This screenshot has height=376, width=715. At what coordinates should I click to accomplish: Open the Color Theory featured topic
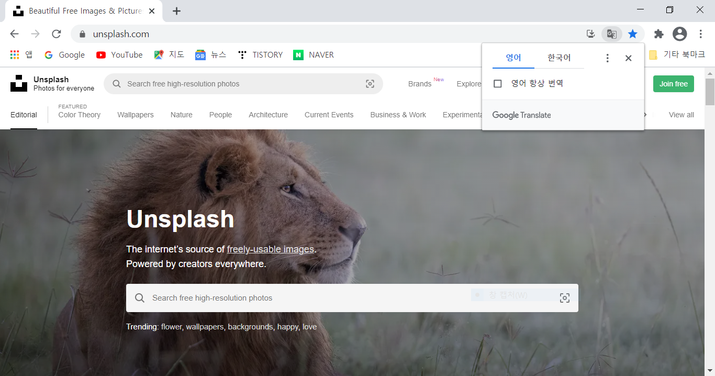[79, 115]
